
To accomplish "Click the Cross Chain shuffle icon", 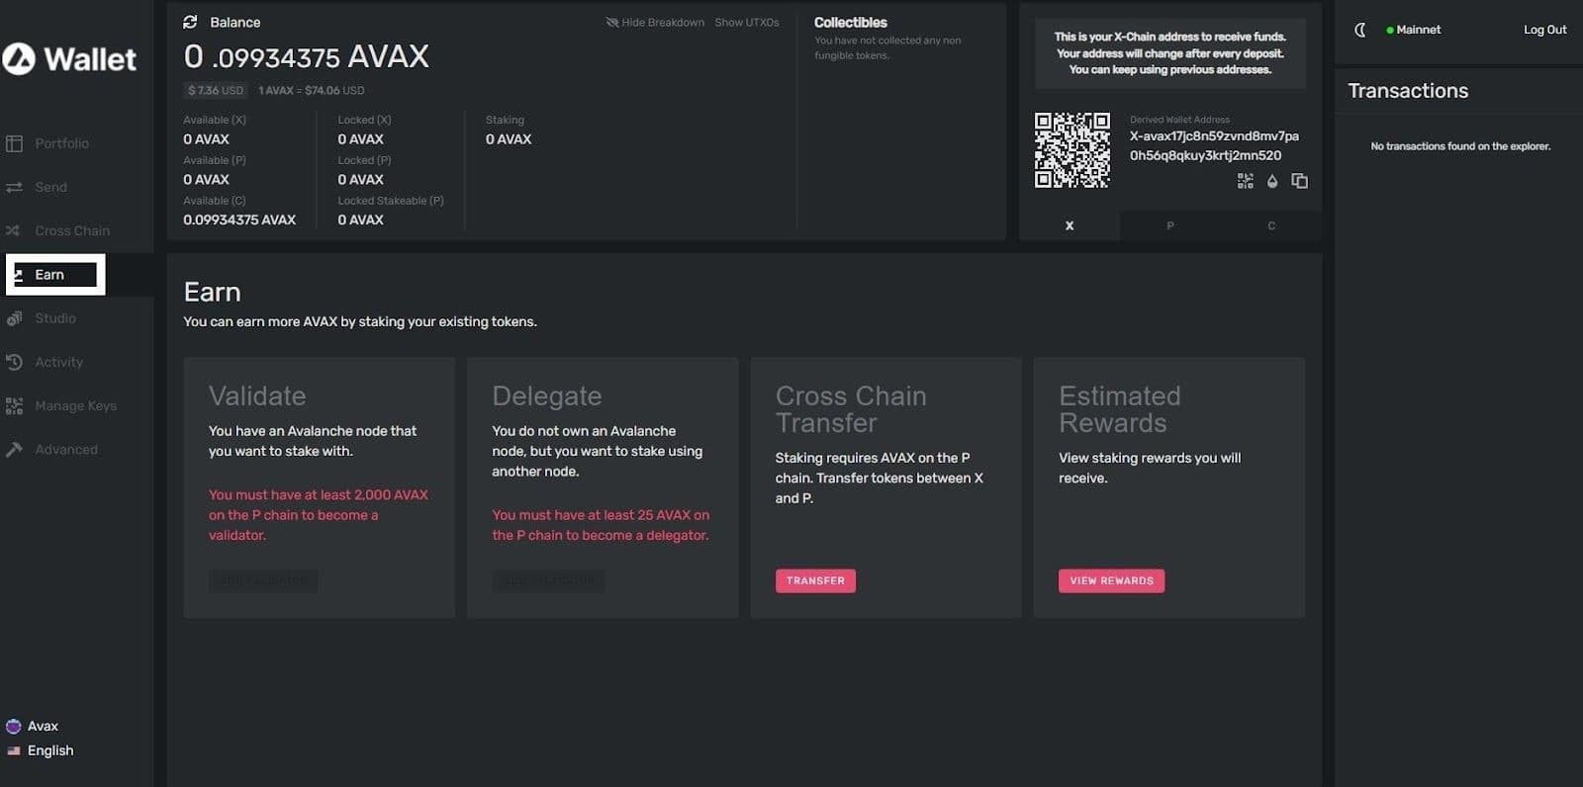I will (13, 230).
